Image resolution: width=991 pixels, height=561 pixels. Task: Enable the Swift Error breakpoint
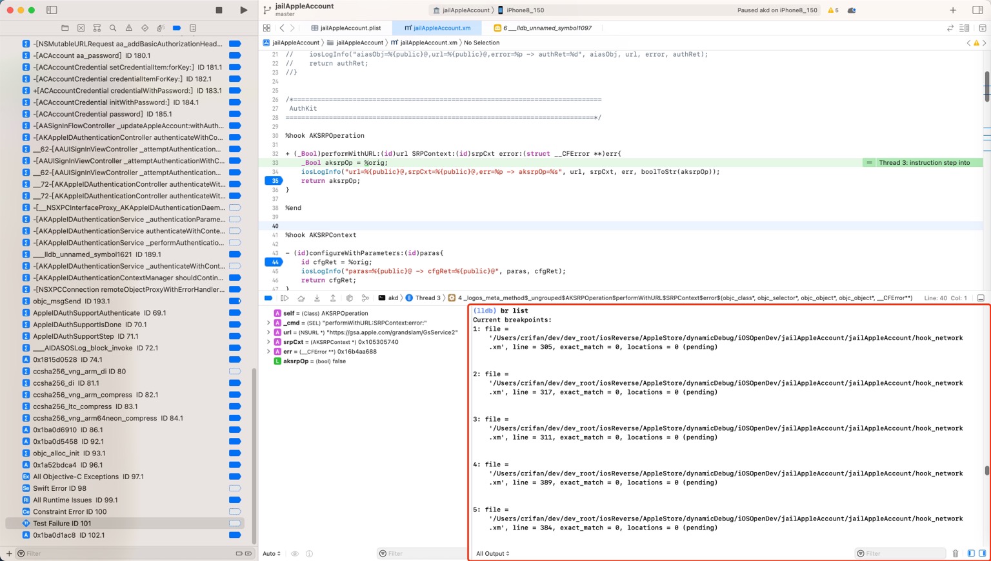tap(235, 488)
